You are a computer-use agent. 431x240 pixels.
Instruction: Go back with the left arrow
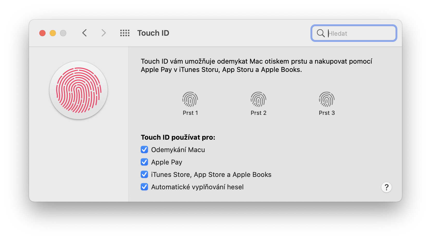tap(84, 33)
